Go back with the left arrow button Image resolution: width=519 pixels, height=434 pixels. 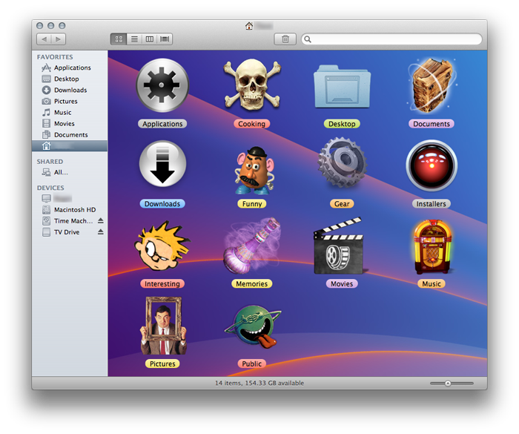(x=44, y=39)
